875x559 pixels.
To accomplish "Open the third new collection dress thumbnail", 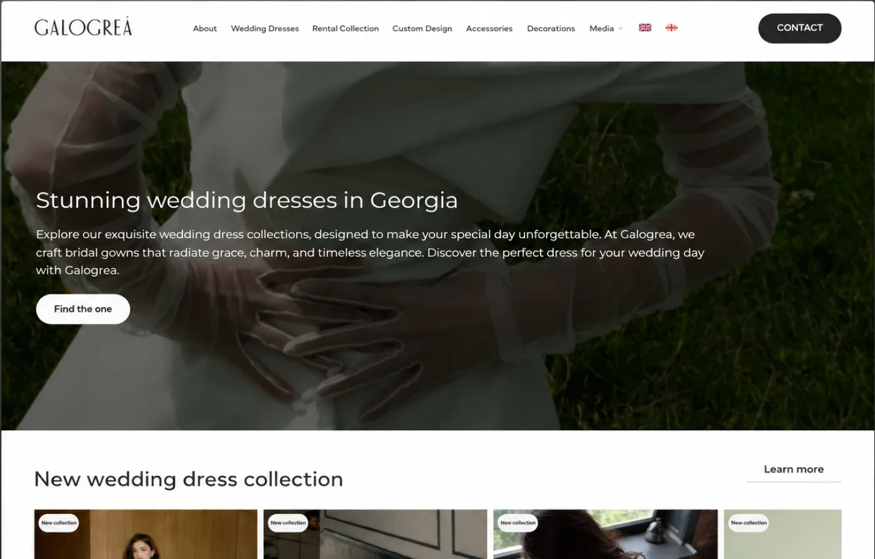I will coord(605,534).
